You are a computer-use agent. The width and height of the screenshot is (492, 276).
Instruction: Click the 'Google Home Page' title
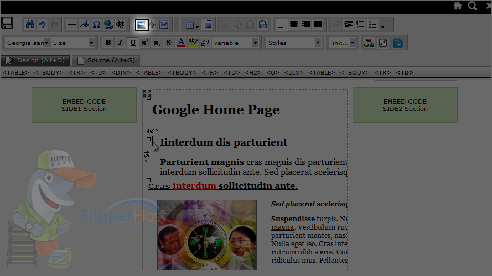(216, 110)
